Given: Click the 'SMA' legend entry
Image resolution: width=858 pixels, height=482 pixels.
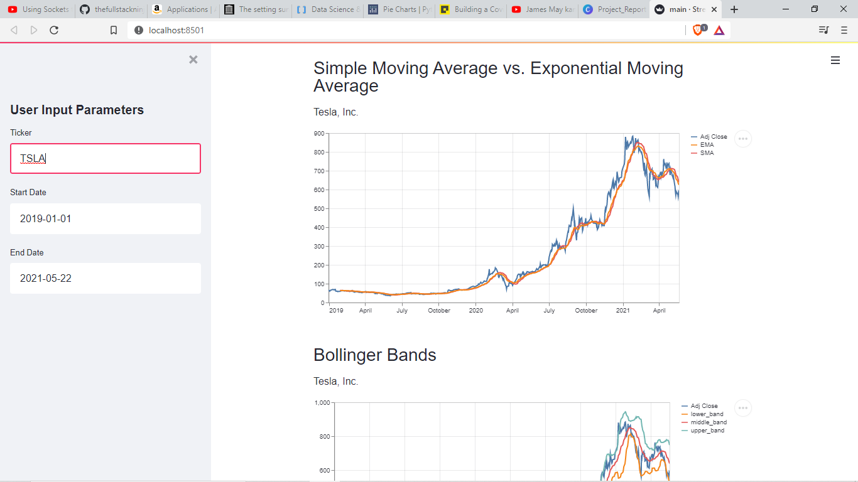Looking at the screenshot, I should pos(702,153).
